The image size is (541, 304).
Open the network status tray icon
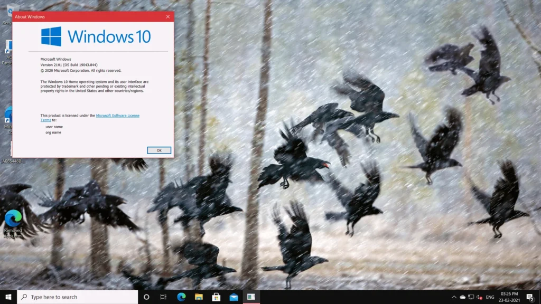tap(471, 297)
